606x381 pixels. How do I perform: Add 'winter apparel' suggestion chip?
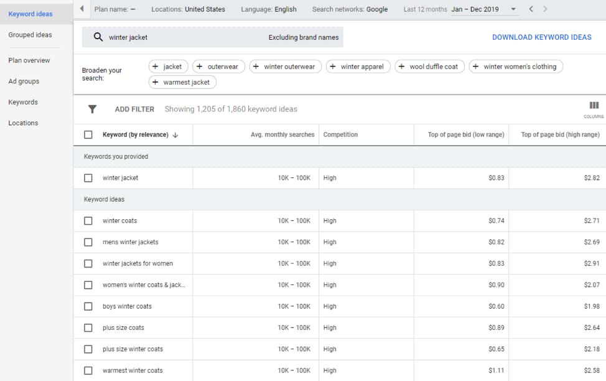coord(358,67)
